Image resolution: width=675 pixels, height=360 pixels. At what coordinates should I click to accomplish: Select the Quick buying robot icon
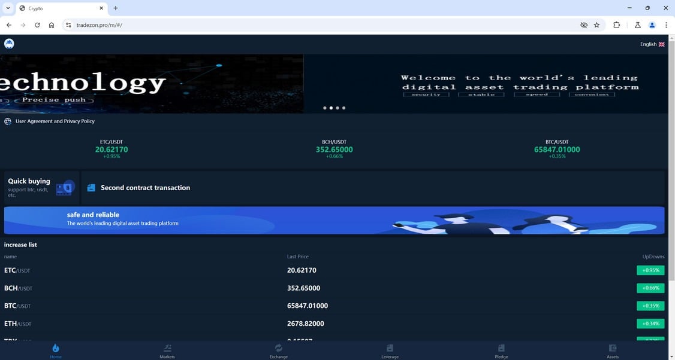point(65,187)
